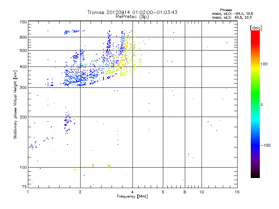This screenshot has height=209, width=279.
Task: Click the y-axis '500' tick label
Action: [23, 51]
